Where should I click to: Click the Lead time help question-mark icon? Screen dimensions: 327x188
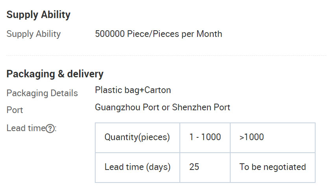click(50, 128)
